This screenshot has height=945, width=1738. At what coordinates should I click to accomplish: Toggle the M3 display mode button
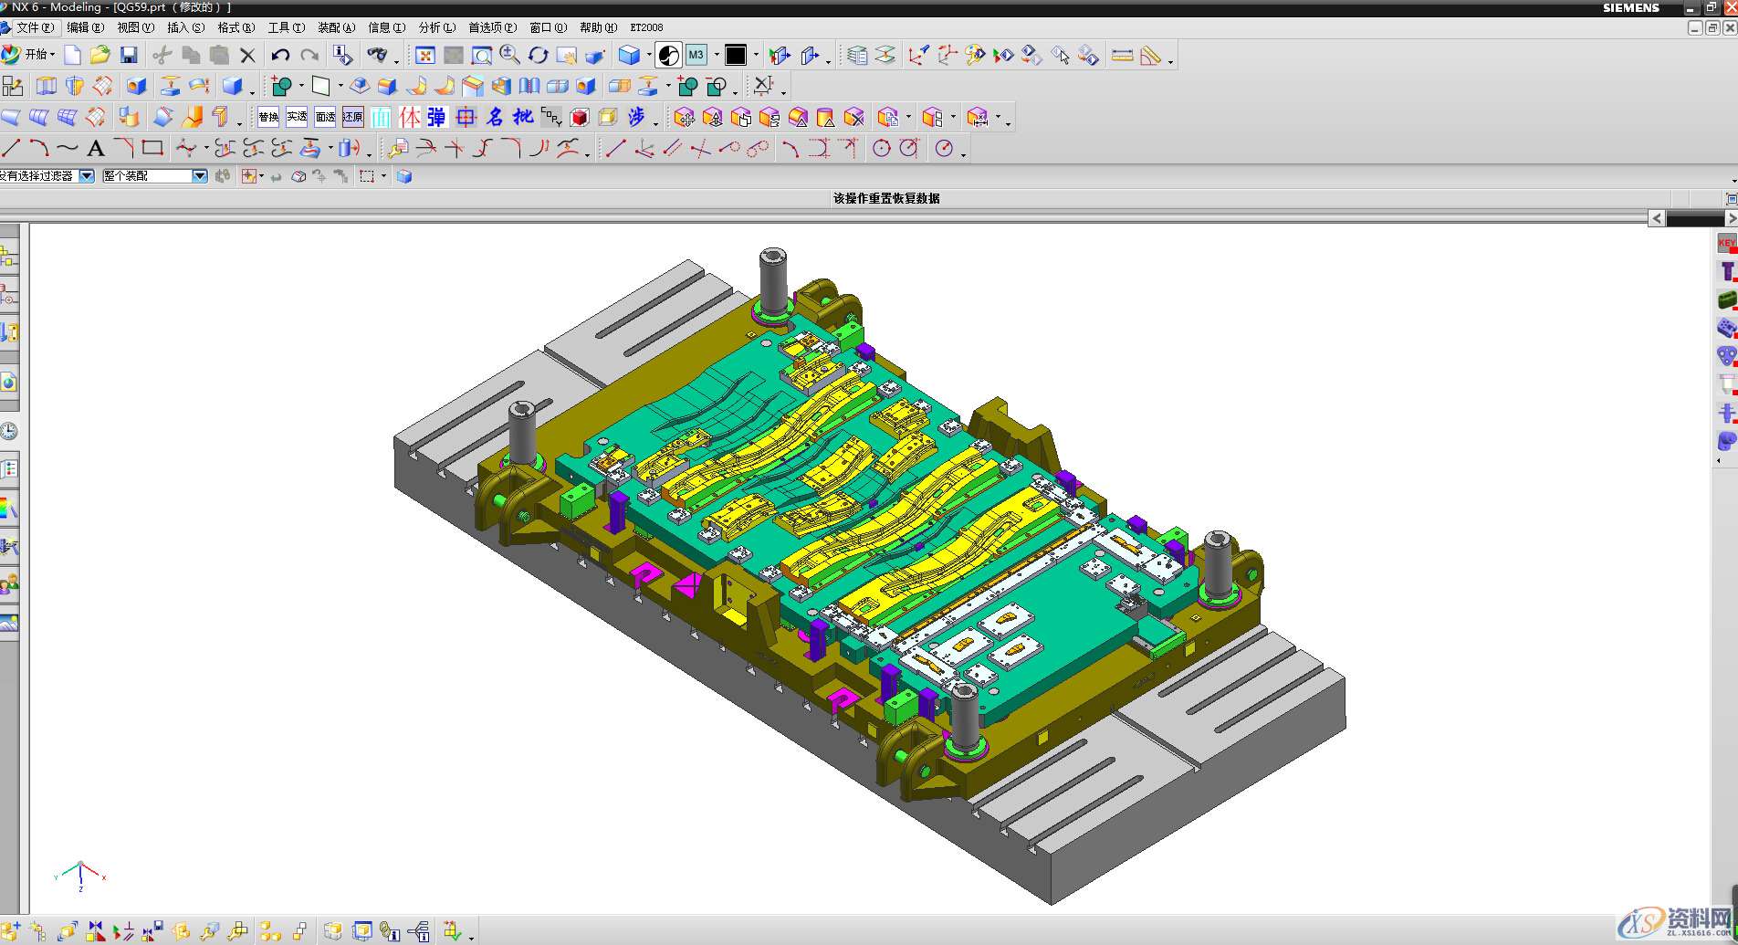[696, 56]
